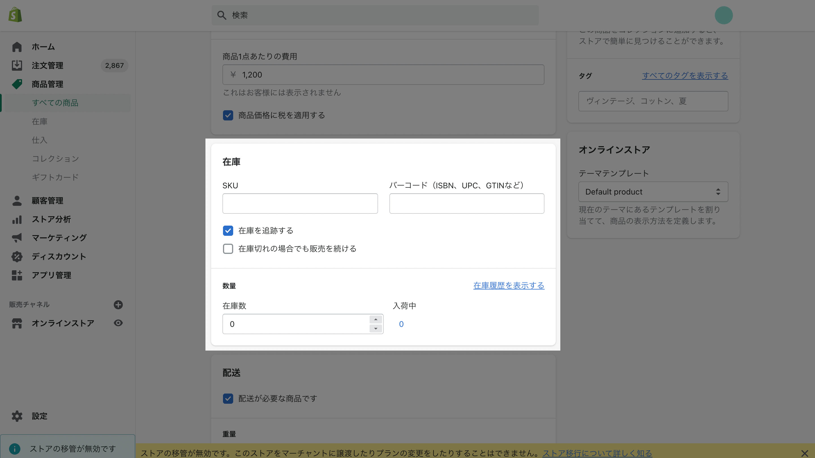Increase 在庫数 with the up arrow
Screen dimensions: 815x458
click(x=376, y=319)
